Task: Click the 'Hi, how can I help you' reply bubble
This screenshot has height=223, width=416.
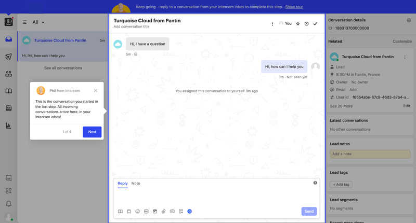Action: [284, 67]
